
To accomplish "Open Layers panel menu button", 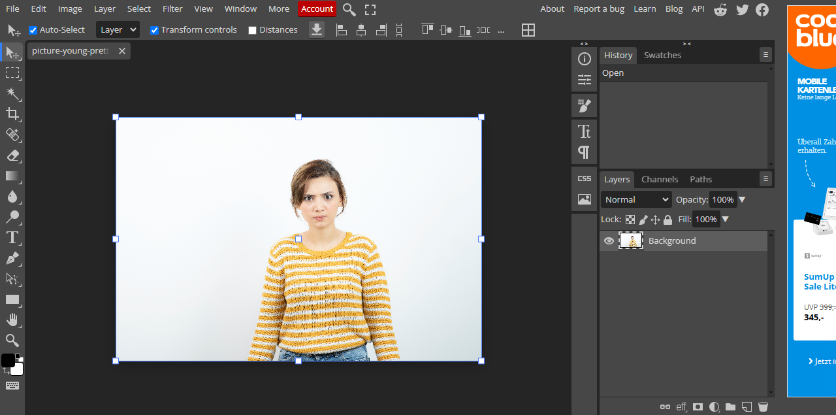I will tap(765, 179).
